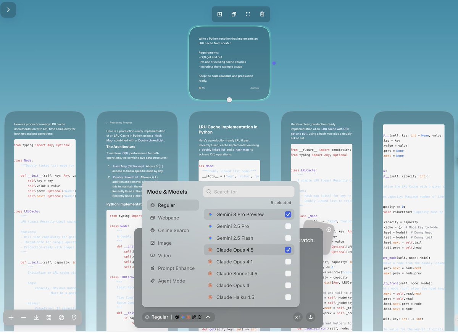Expand the sidebar with the chevron button
Viewport: 458px width, 334px height.
pyautogui.click(x=8, y=10)
